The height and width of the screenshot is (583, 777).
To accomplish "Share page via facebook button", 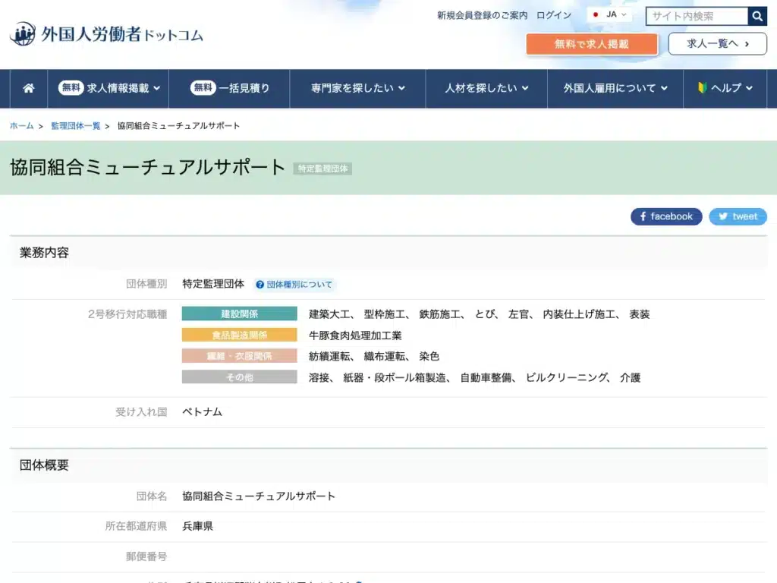I will point(666,216).
